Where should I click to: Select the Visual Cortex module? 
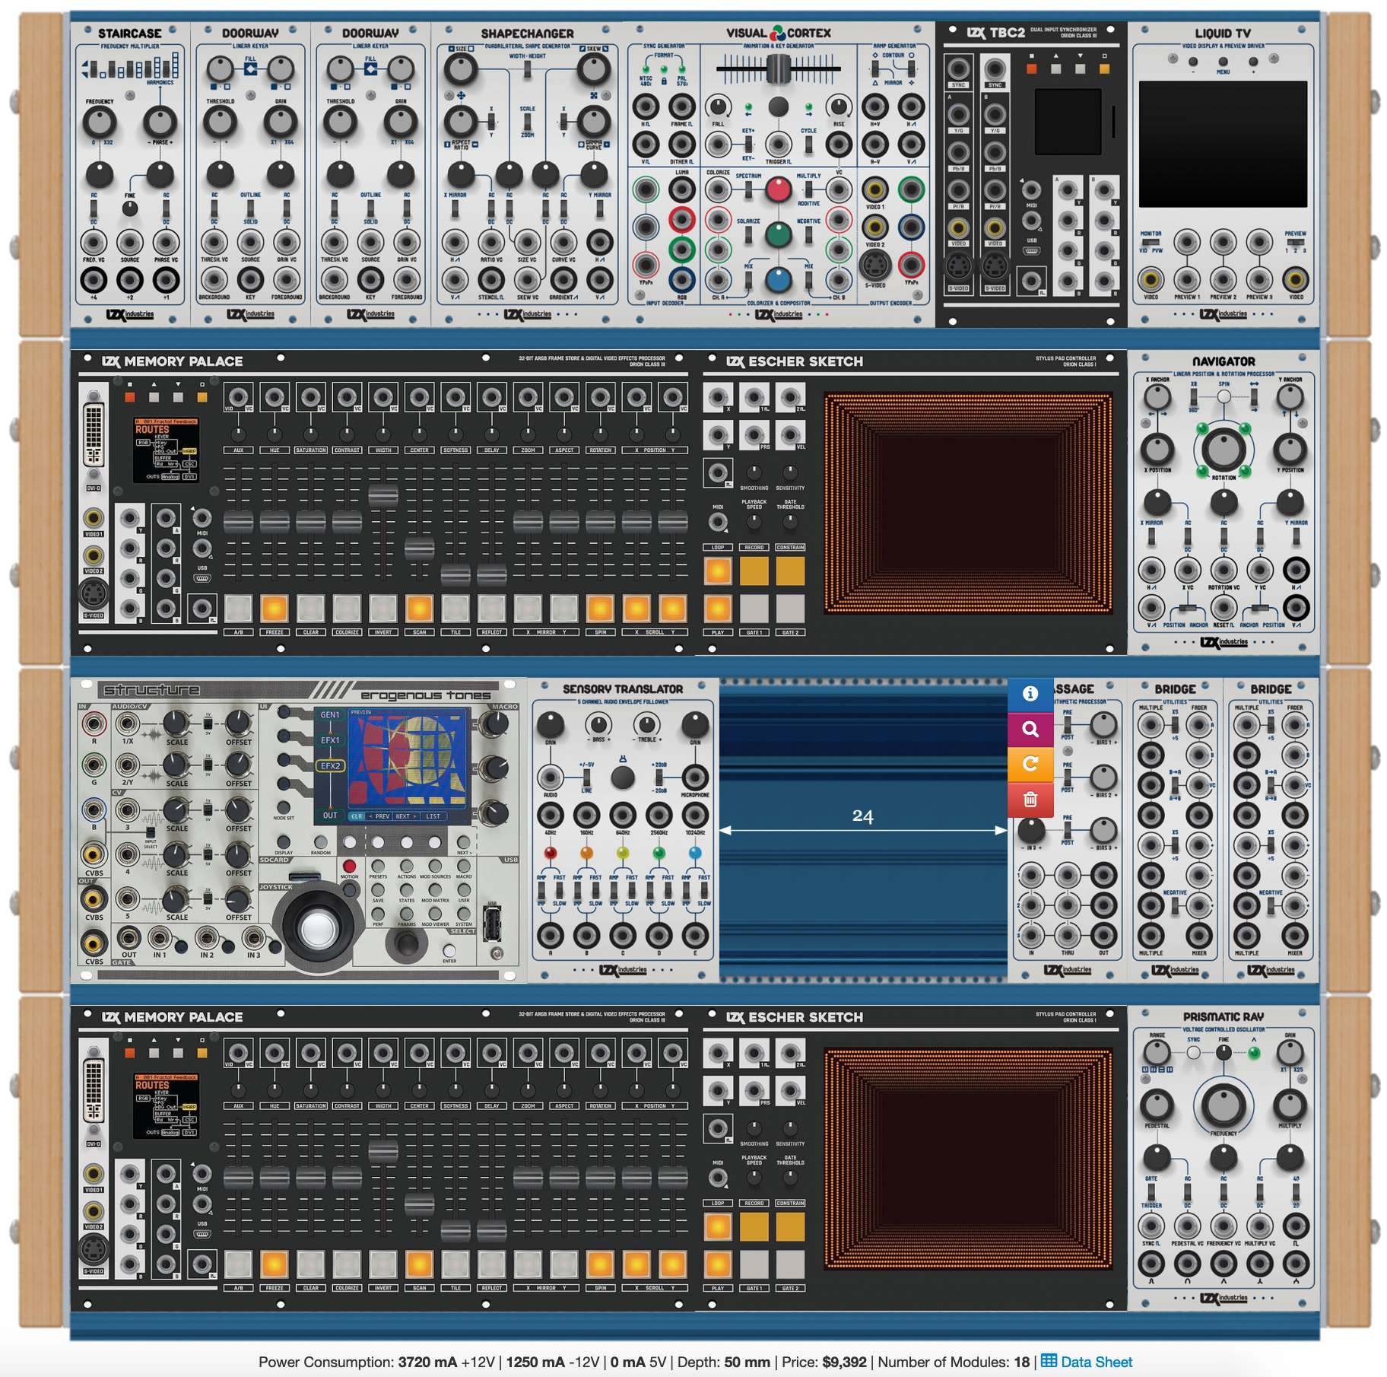[x=779, y=174]
